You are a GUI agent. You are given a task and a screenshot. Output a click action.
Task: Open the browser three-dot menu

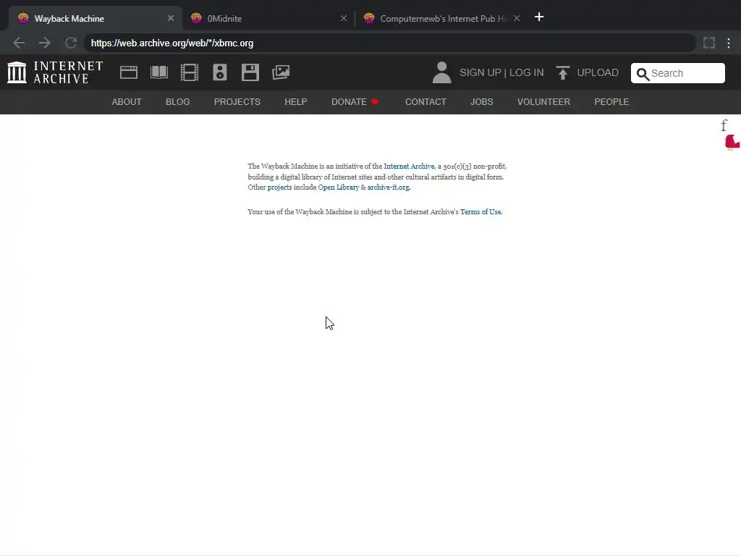729,43
